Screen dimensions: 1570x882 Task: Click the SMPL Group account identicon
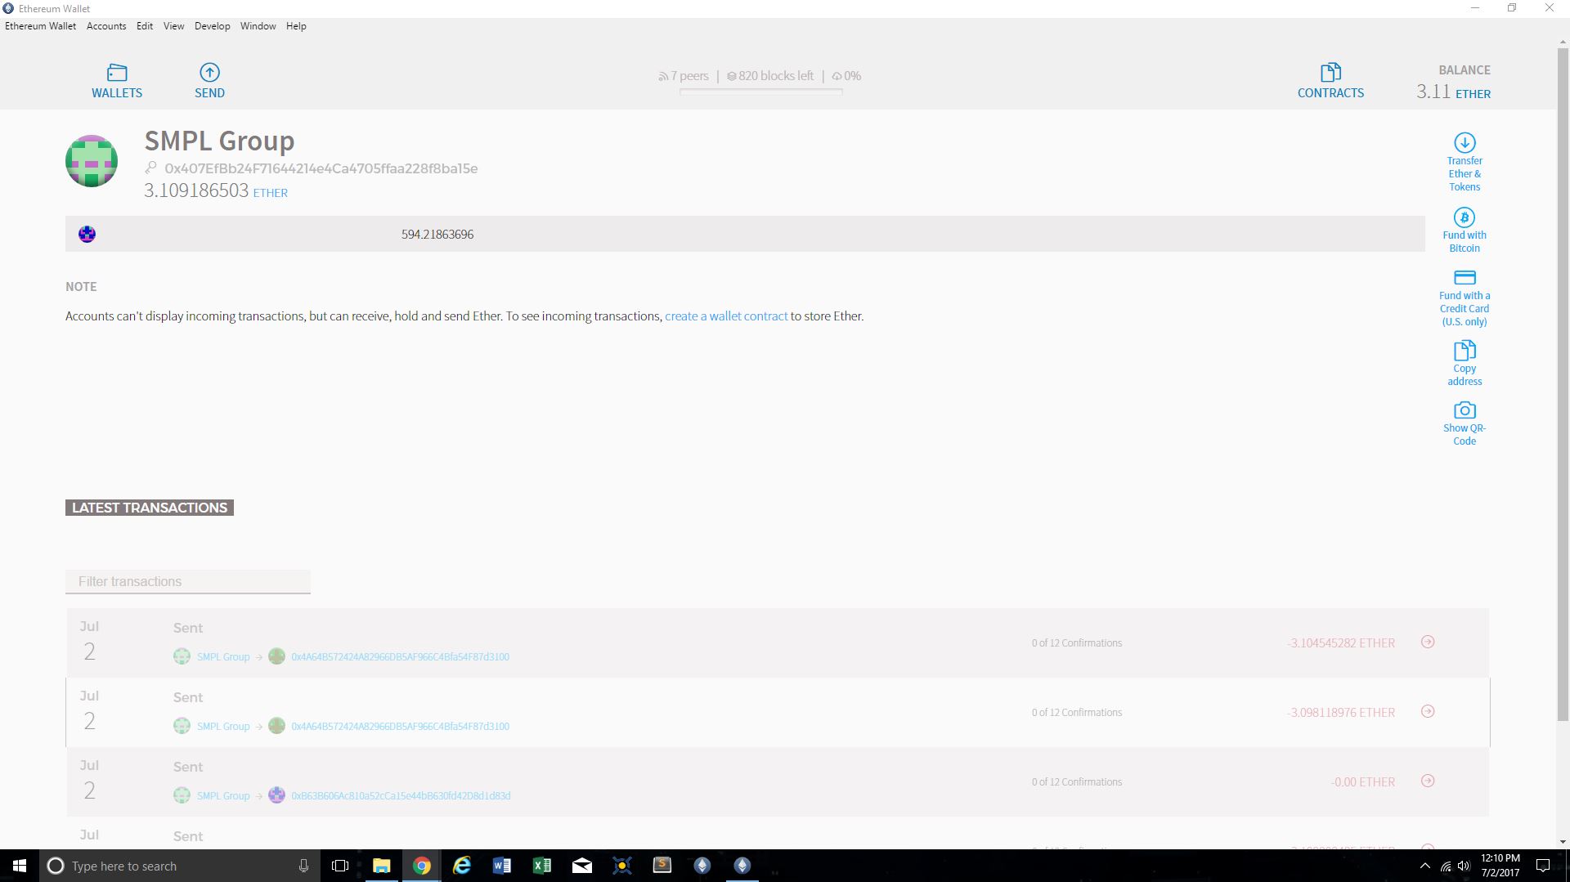[92, 161]
